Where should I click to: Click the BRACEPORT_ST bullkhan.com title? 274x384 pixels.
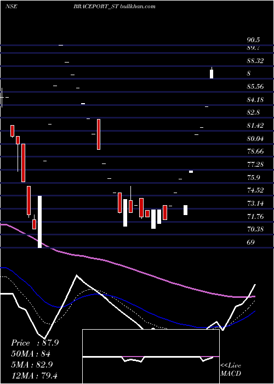(115, 7)
